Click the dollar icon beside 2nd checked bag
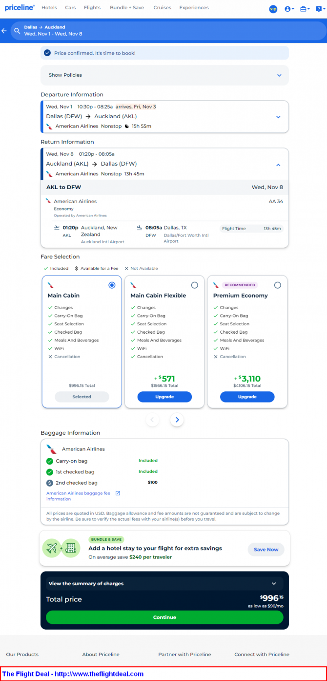The image size is (327, 681). pos(49,483)
